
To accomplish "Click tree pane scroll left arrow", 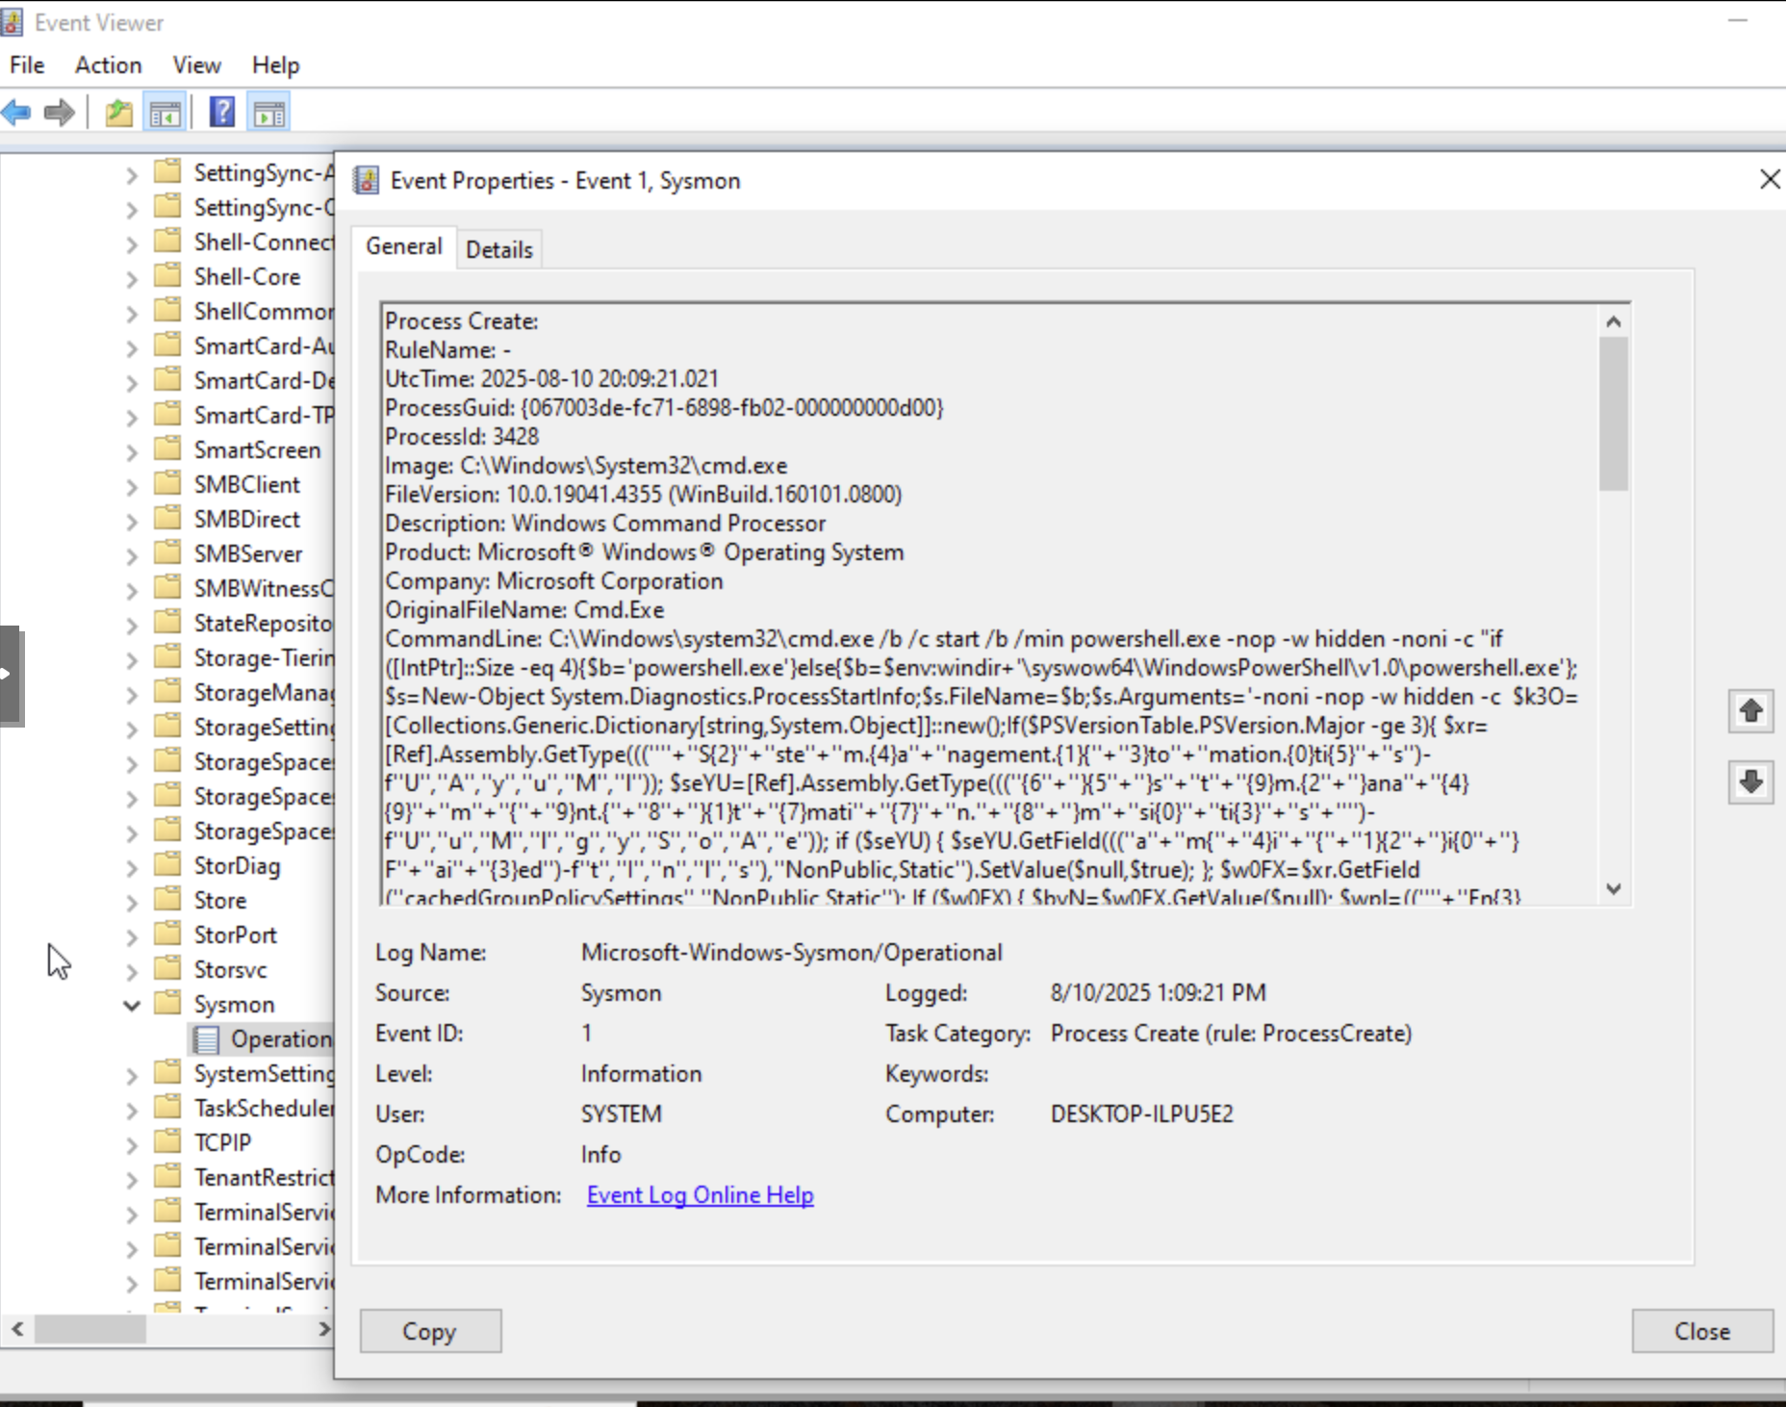I will [x=17, y=1329].
